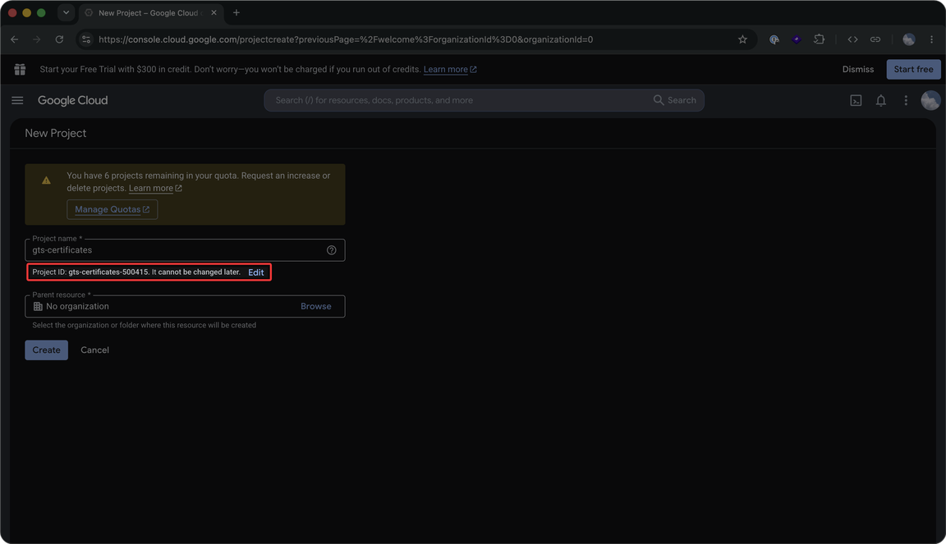The height and width of the screenshot is (544, 946).
Task: Click the resource search bar
Action: (x=484, y=100)
